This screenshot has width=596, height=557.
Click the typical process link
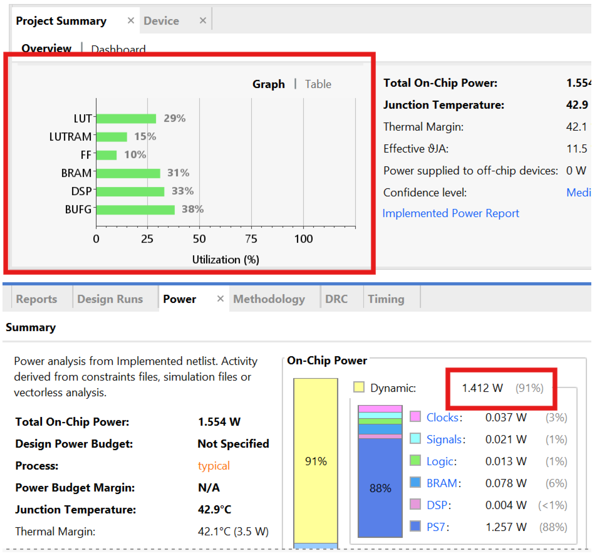(x=214, y=466)
